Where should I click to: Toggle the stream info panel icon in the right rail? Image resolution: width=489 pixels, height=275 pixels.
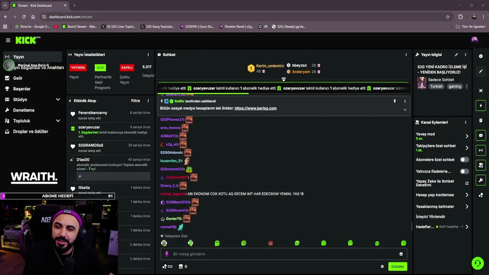[x=481, y=165]
